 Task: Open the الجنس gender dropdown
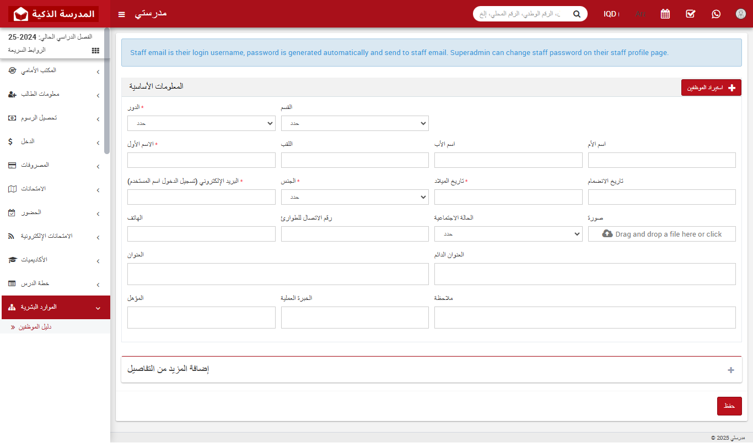click(354, 197)
